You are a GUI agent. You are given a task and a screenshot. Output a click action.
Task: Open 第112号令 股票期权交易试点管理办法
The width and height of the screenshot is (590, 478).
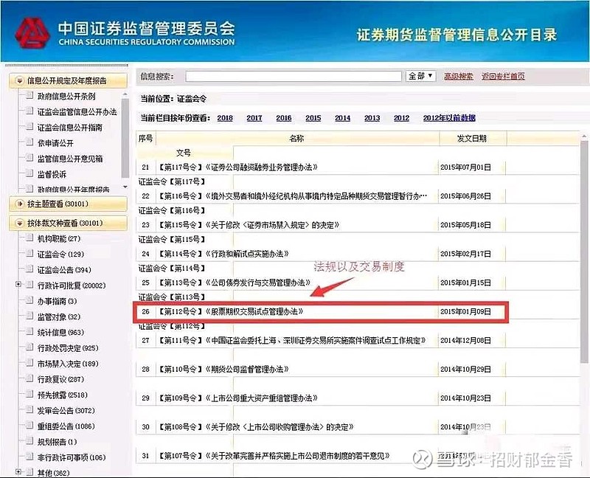pyautogui.click(x=231, y=311)
